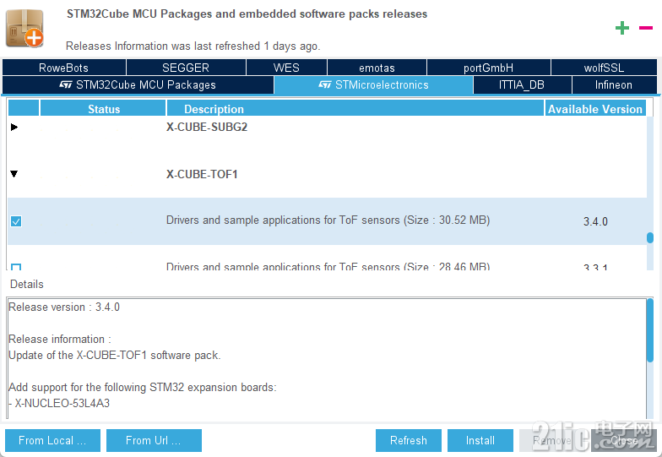Click the Description column header
This screenshot has height=457, width=662.
(x=355, y=108)
